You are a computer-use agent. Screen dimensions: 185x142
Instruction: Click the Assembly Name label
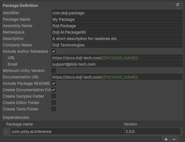pyautogui.click(x=18, y=26)
